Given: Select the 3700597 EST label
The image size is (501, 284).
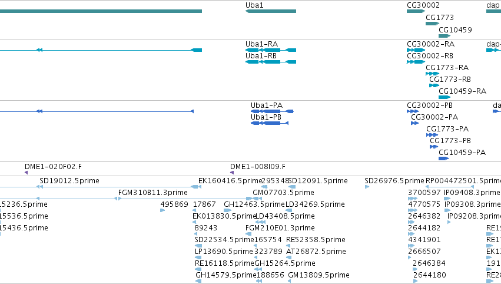Looking at the screenshot, I should [424, 193].
